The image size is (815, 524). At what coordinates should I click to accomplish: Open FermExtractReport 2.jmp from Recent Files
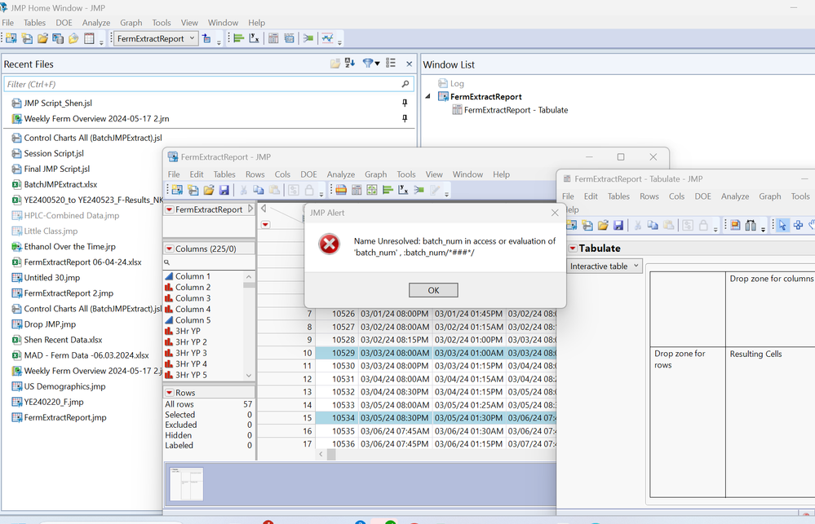coord(69,293)
